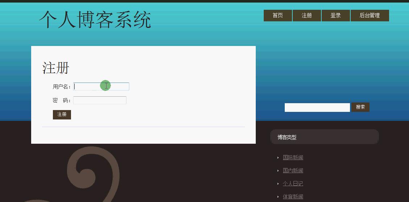Screen dimensions: 409x202
Task: Click the search text box
Action: tap(317, 108)
